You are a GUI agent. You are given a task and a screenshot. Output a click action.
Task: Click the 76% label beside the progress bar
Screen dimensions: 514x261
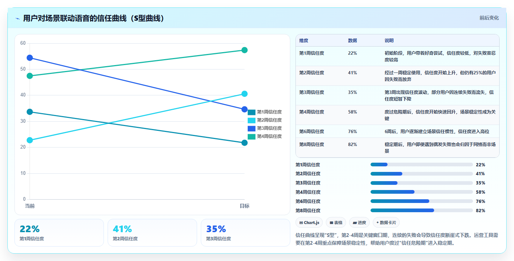pos(480,201)
